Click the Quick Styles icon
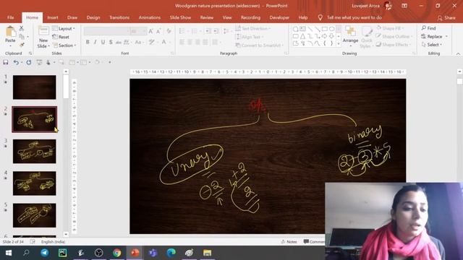This screenshot has width=463, height=260. (x=367, y=32)
